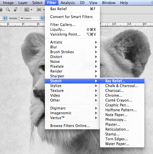Viewport: 153px width, 154px height.
Task: Choose Note Paper... filter
Action: (x=122, y=115)
